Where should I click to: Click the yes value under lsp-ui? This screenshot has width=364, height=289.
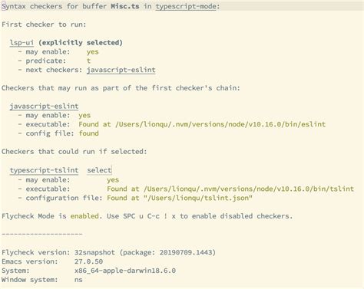[93, 52]
